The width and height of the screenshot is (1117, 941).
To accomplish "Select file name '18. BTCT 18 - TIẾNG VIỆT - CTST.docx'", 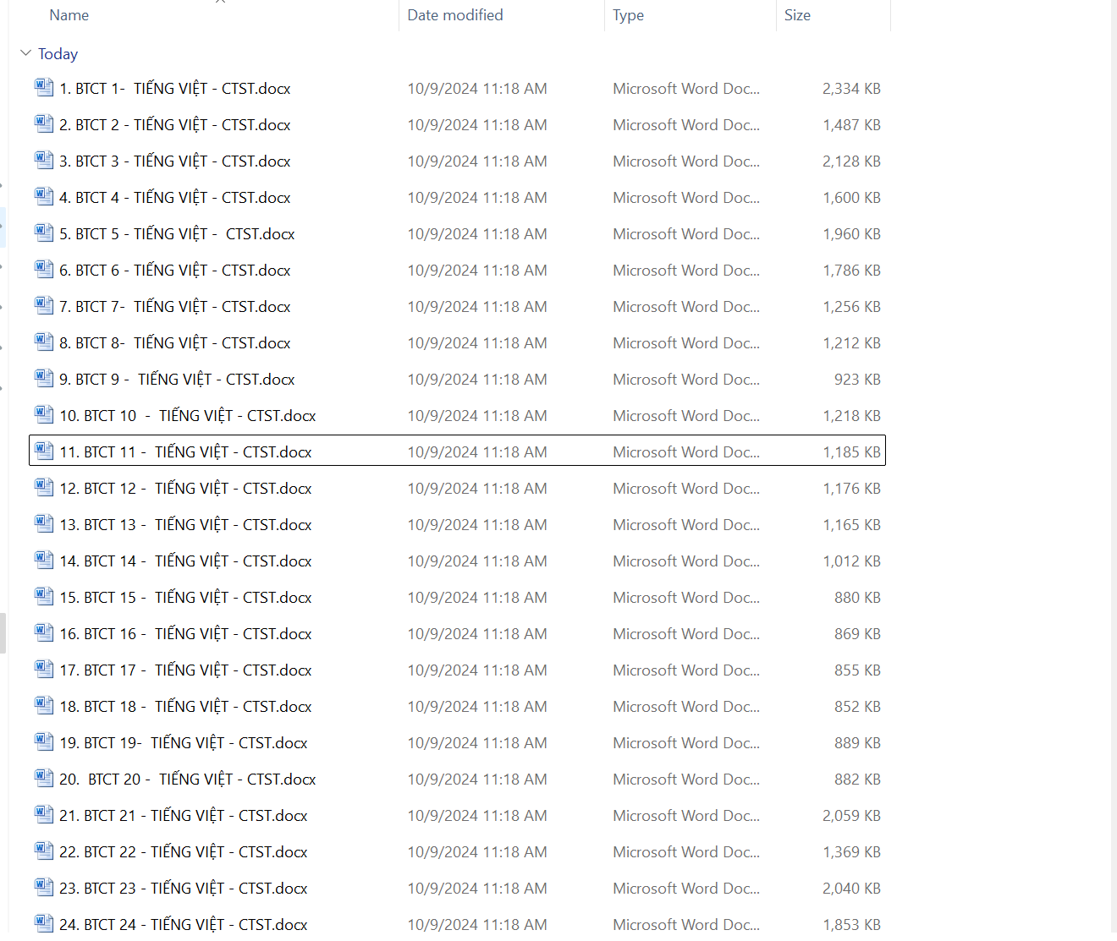I will click(185, 707).
